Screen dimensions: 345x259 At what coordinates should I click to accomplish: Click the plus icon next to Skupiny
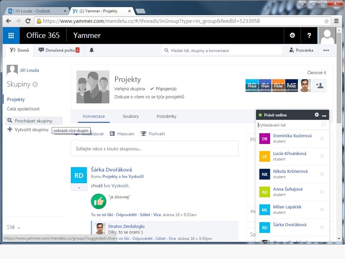pyautogui.click(x=35, y=84)
